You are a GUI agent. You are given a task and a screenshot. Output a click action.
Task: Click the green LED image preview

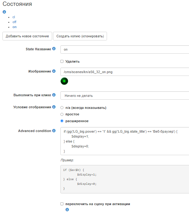(x=64, y=81)
